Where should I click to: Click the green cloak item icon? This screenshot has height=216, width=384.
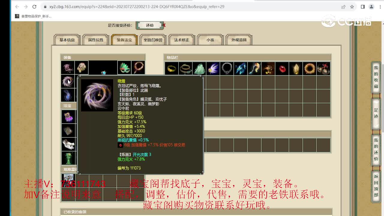click(x=199, y=68)
